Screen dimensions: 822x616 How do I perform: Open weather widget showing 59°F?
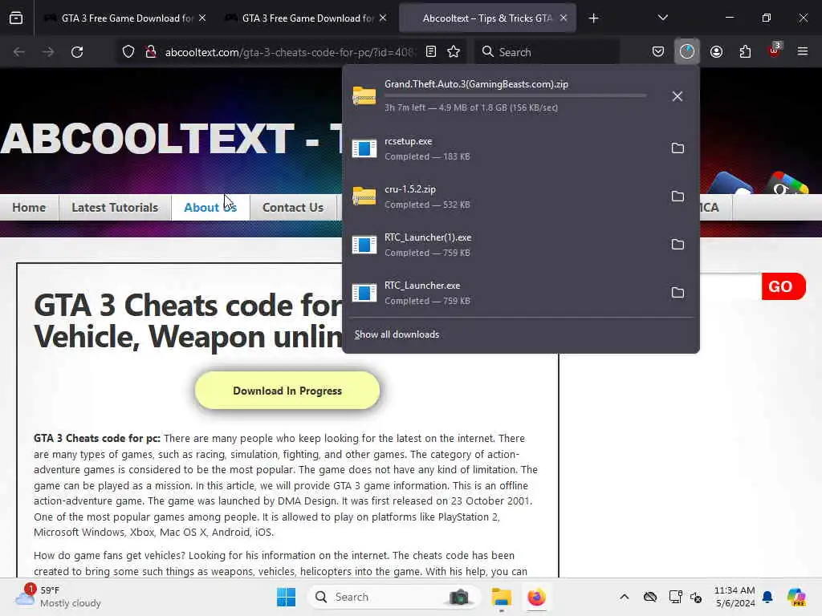point(58,597)
